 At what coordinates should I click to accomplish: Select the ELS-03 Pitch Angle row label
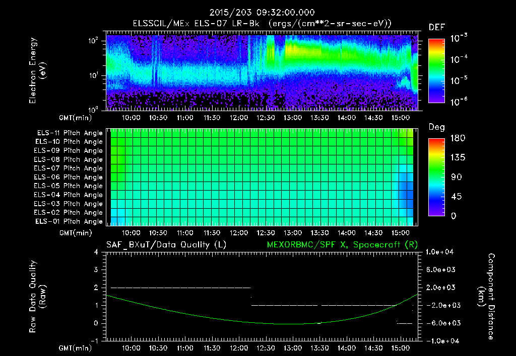(69, 204)
